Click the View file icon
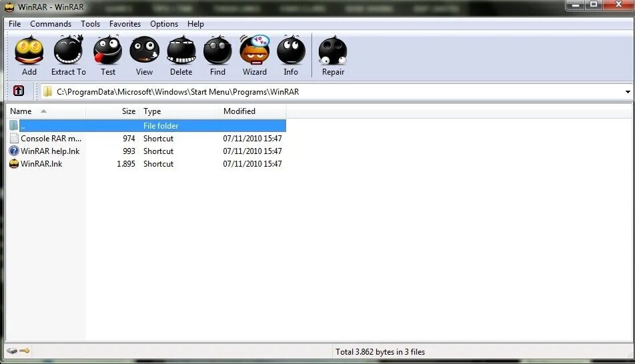 144,50
